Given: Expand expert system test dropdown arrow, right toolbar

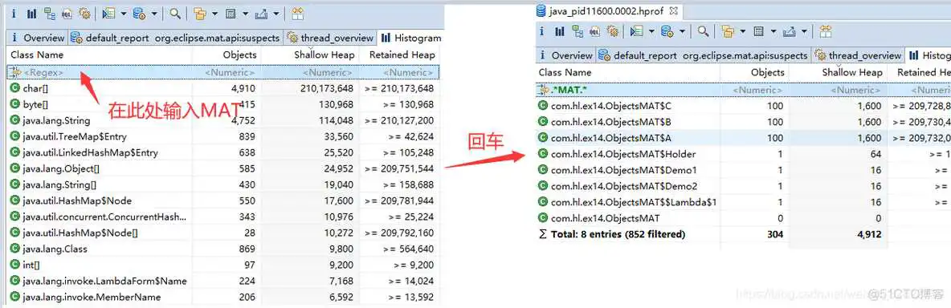Looking at the screenshot, I should point(652,31).
